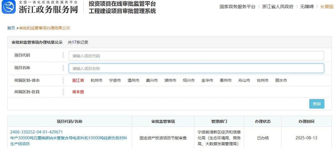The height and width of the screenshot is (148, 335).
Task: Open project 年产30000吨石墨烯碳纳米管 link
Action: (x=69, y=141)
